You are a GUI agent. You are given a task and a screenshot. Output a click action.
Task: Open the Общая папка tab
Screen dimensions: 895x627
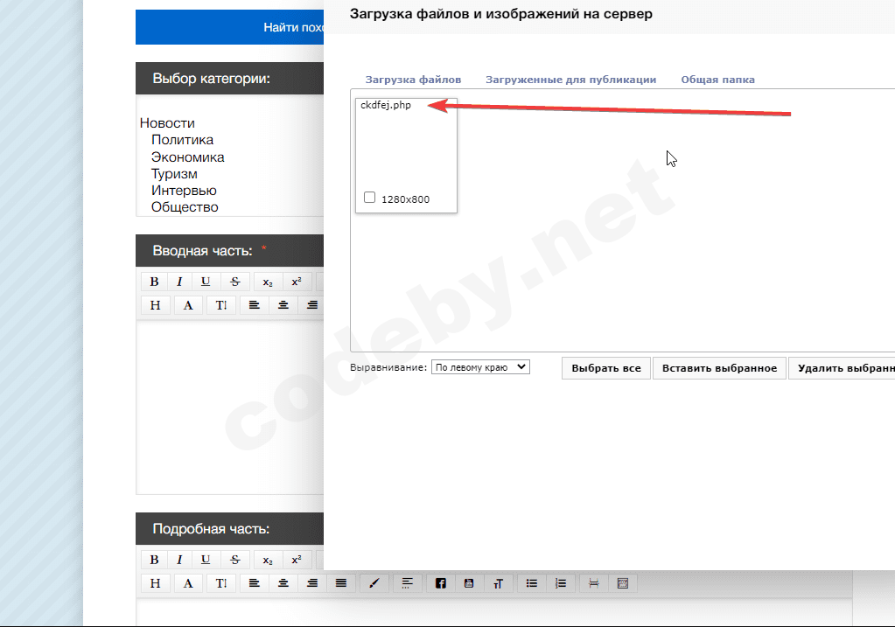pos(717,80)
